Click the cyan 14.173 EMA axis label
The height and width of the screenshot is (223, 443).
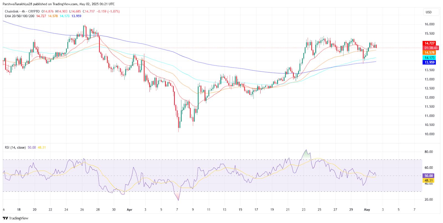(429, 58)
